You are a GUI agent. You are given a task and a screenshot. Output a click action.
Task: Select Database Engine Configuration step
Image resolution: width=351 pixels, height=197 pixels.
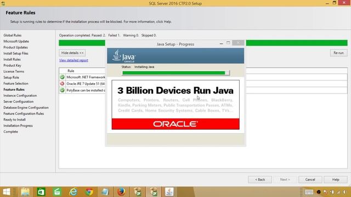(26, 108)
